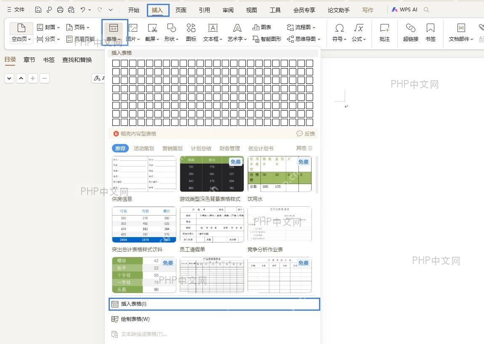Choose the 饮用水 template thumbnail
Image resolution: width=484 pixels, height=344 pixels.
pyautogui.click(x=279, y=174)
